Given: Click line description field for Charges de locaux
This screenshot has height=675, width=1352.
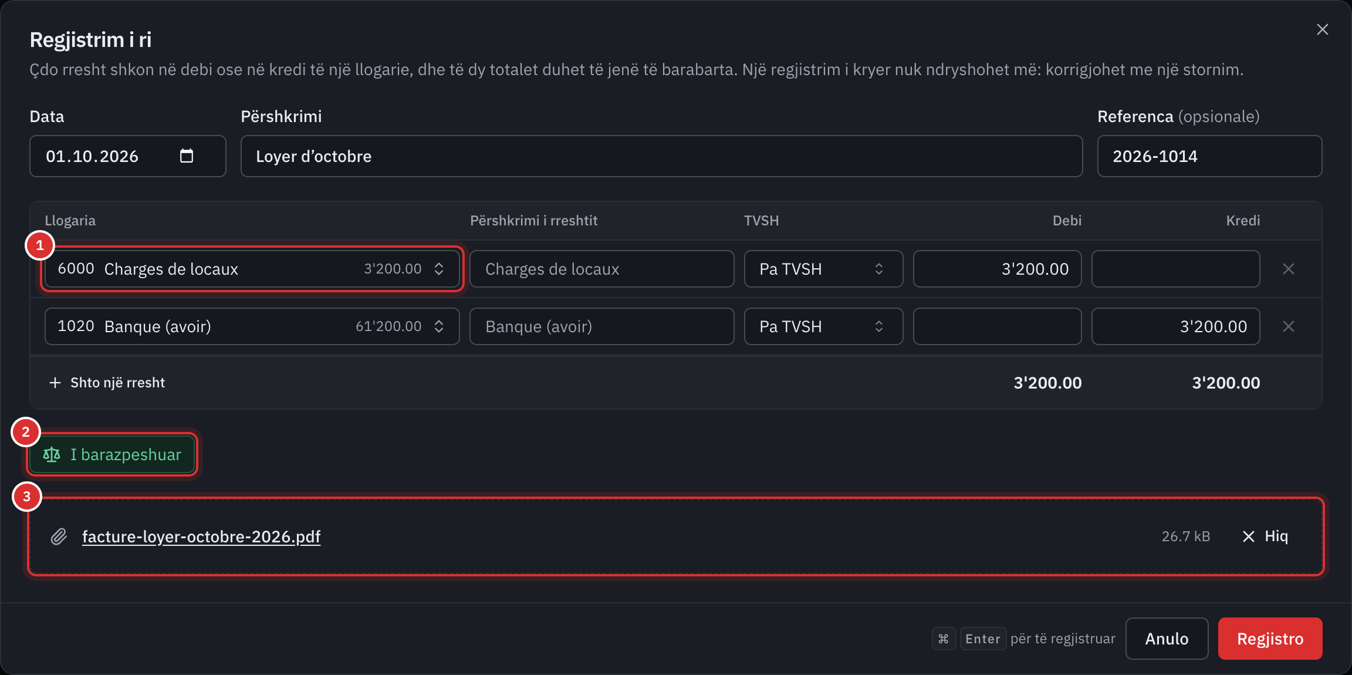Looking at the screenshot, I should 601,269.
